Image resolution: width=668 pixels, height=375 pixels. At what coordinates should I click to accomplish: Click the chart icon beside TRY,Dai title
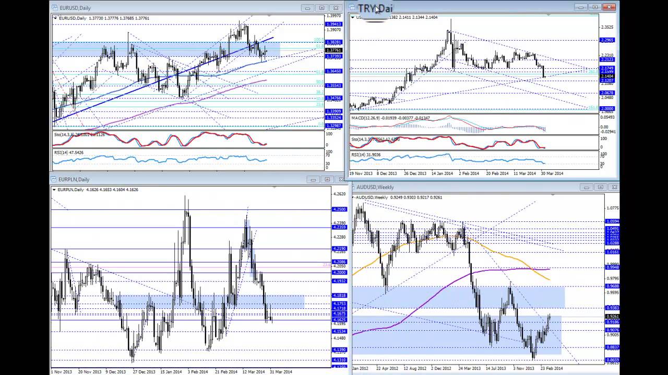352,7
